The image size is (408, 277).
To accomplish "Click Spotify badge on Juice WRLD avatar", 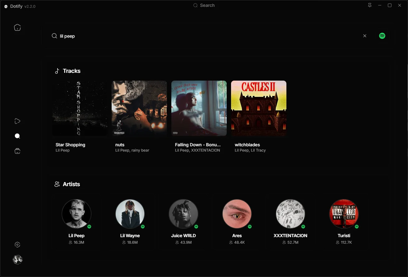I will click(196, 227).
